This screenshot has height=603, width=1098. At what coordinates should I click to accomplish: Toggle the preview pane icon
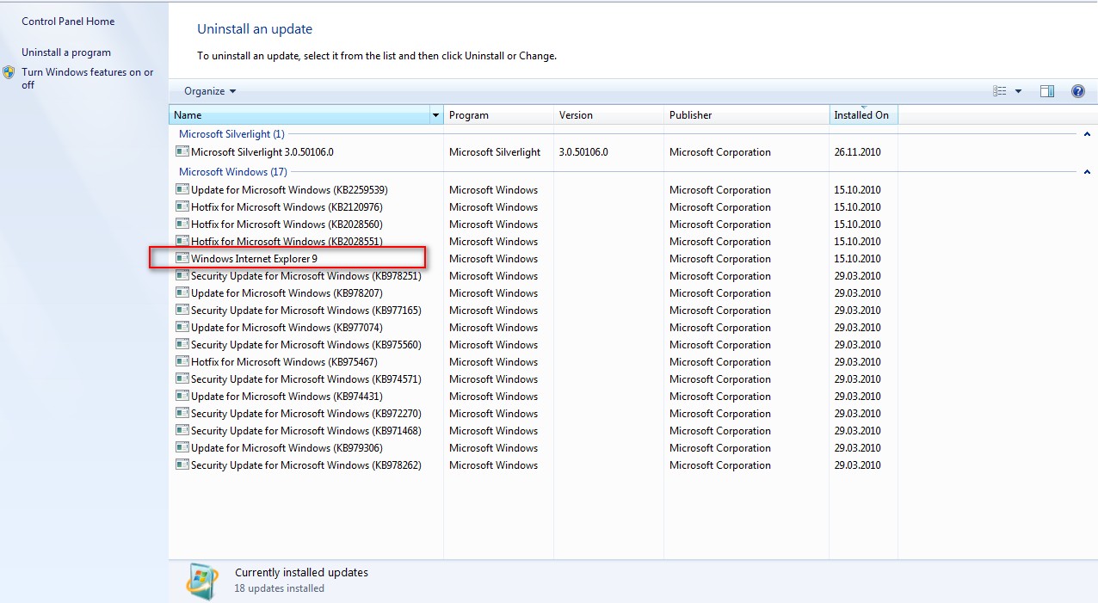(x=1047, y=91)
